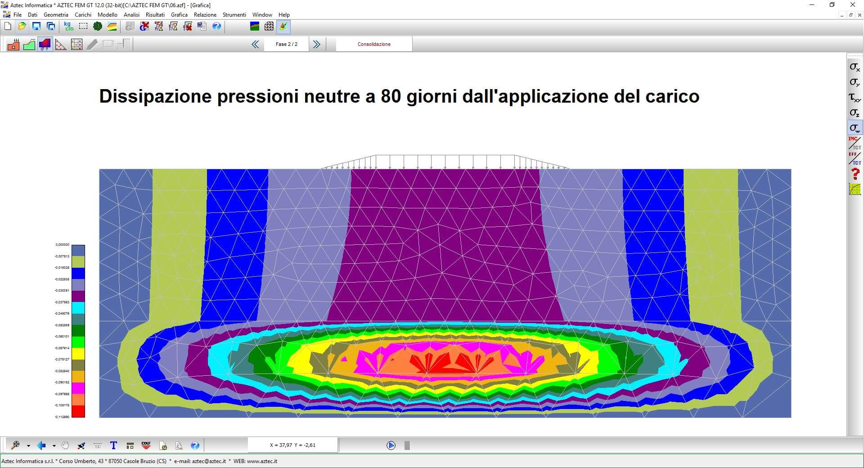Toggle INC/TOT incremental-total mode
Viewport: 864px width, 468px height.
point(854,143)
